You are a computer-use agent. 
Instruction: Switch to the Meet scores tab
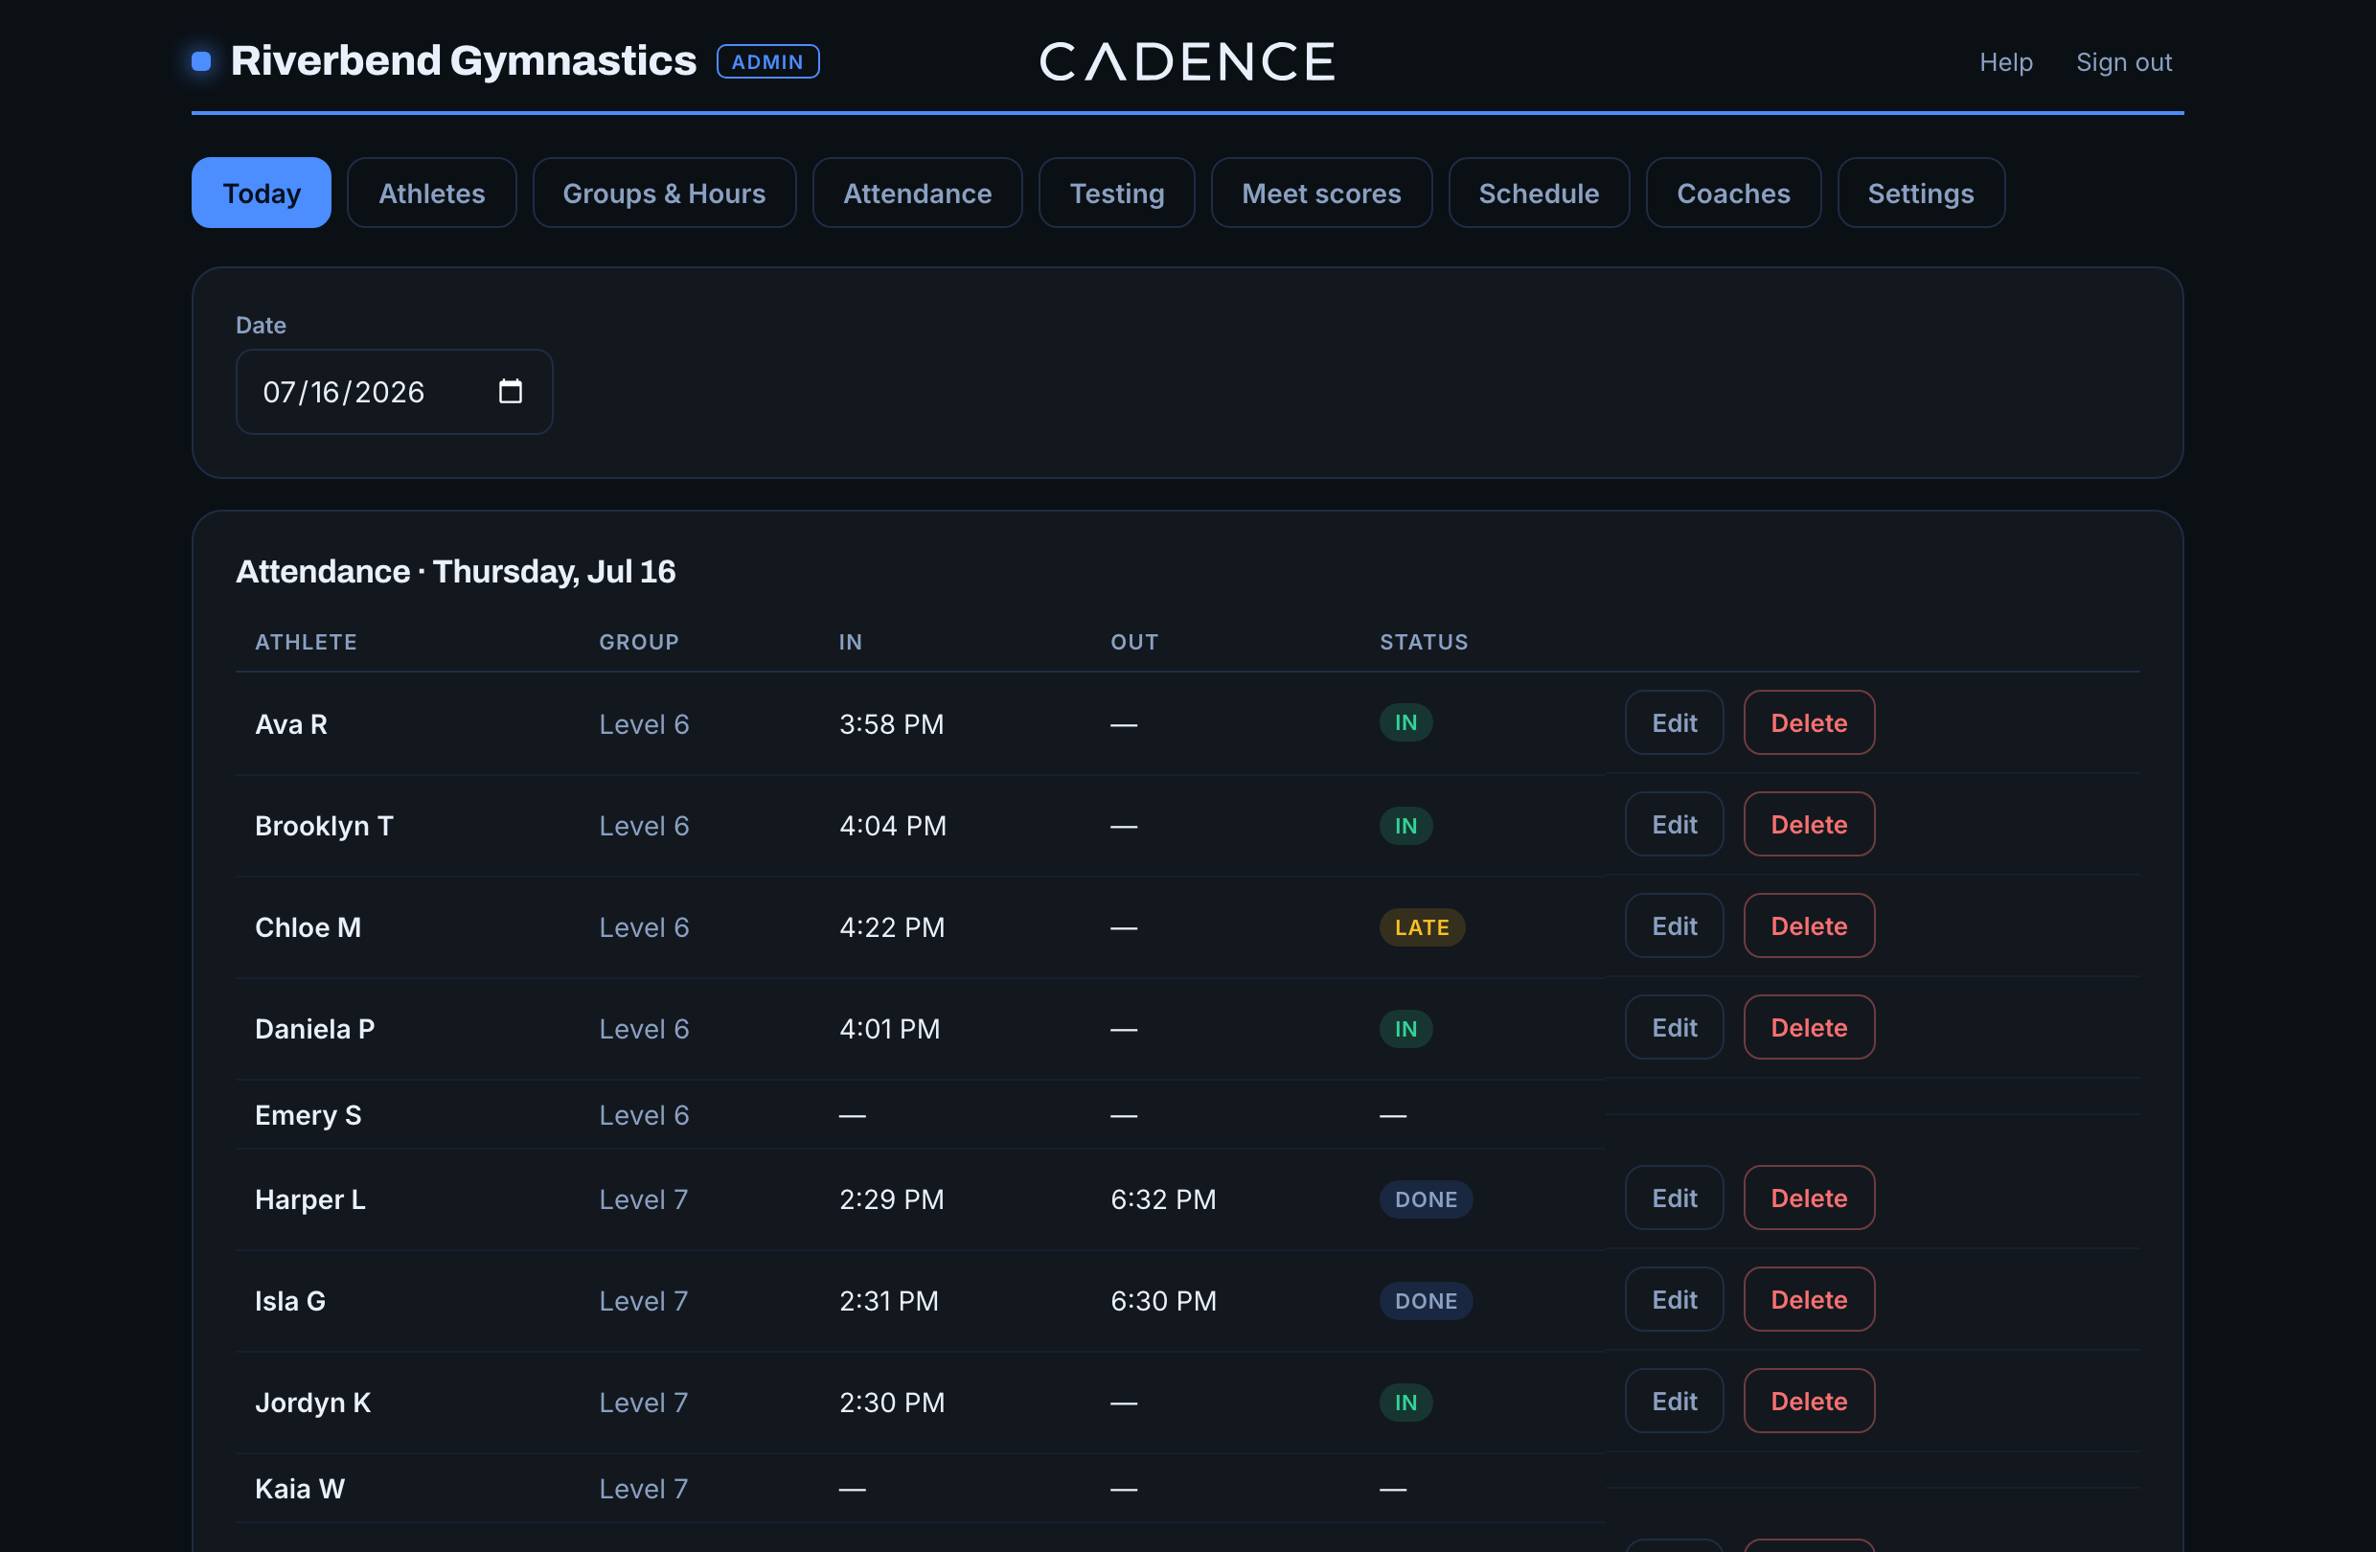pos(1322,193)
